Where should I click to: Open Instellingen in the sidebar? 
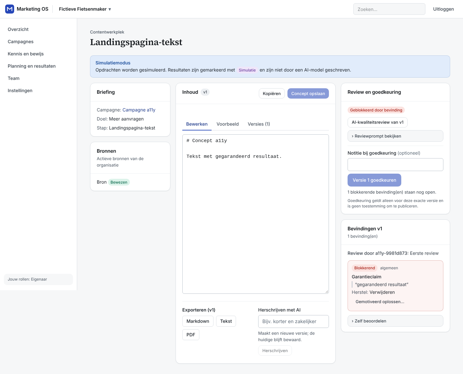(20, 91)
